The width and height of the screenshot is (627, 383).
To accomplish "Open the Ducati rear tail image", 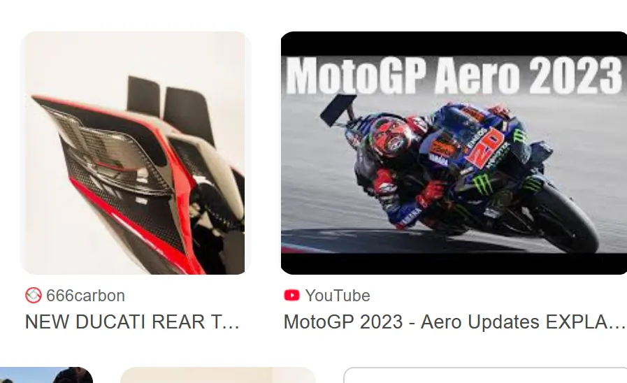I will pos(136,153).
